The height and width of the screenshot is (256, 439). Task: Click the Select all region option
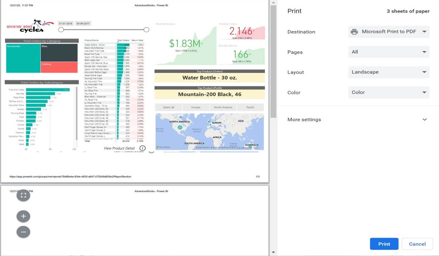click(x=169, y=107)
